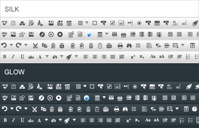Screen dimensions: 199x128
Task: Open the snippet dropdown arrow in Silk toolbar
Action: click(183, 45)
